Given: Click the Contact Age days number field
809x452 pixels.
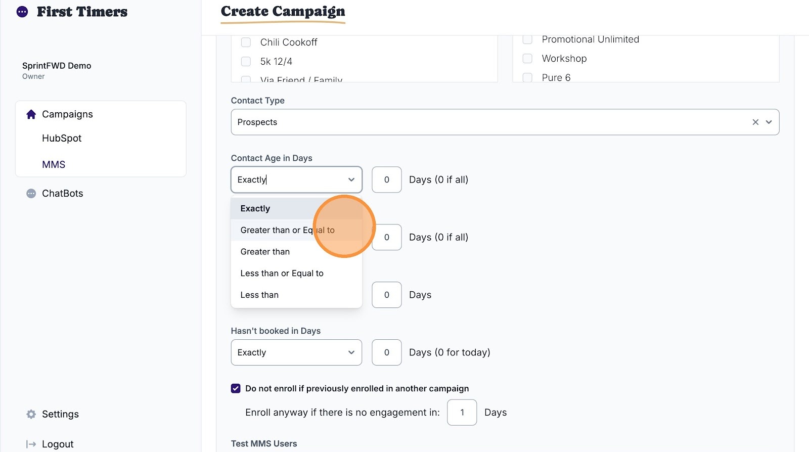Looking at the screenshot, I should pyautogui.click(x=387, y=180).
